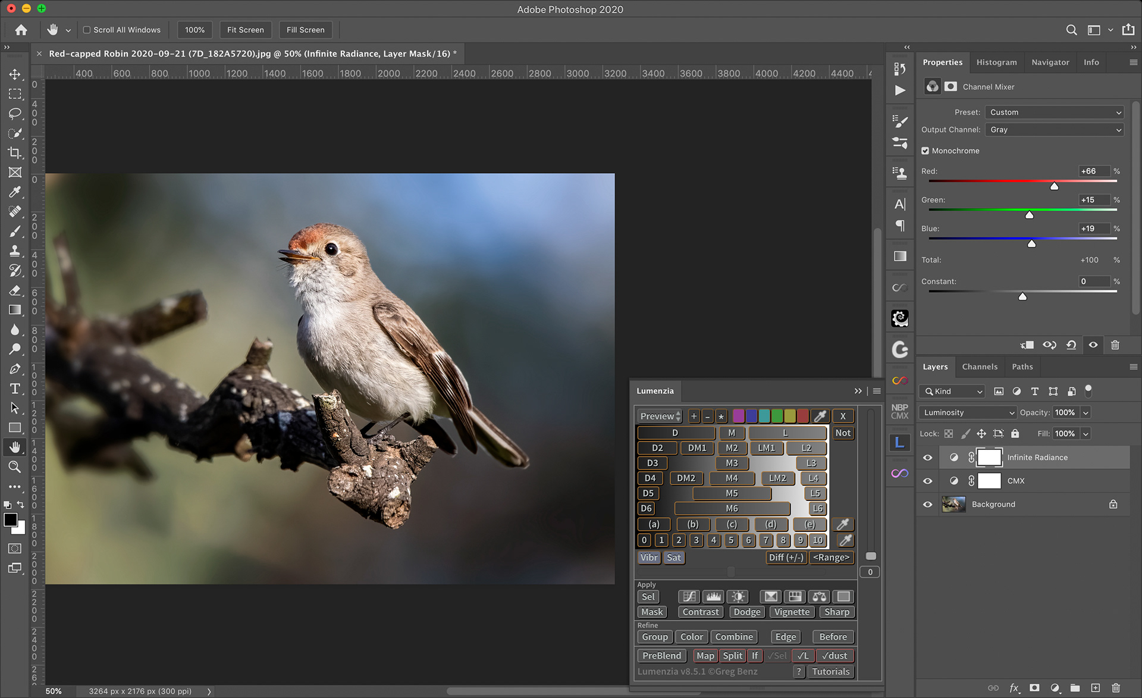This screenshot has height=698, width=1142.
Task: Select the Zoom tool
Action: 15,467
